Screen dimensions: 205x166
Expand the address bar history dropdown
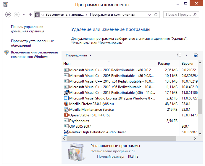pyautogui.click(x=150, y=15)
